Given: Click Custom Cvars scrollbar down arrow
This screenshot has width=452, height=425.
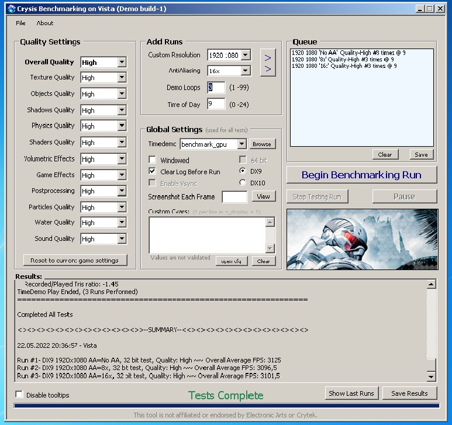Looking at the screenshot, I should (270, 248).
